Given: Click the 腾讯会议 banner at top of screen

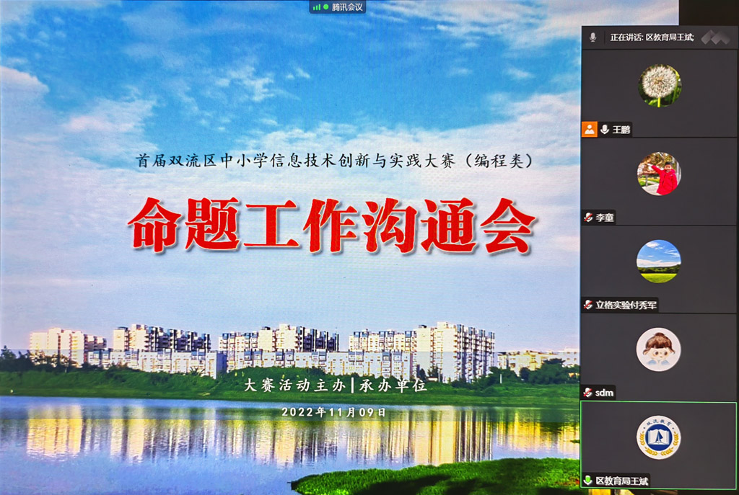Looking at the screenshot, I should [339, 9].
